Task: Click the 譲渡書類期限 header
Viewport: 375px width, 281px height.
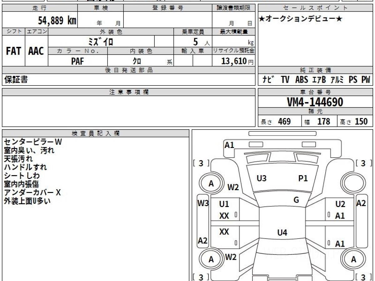Action: coord(233,8)
